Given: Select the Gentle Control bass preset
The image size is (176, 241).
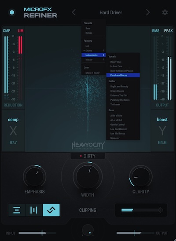Looking at the screenshot, I should (x=123, y=124).
